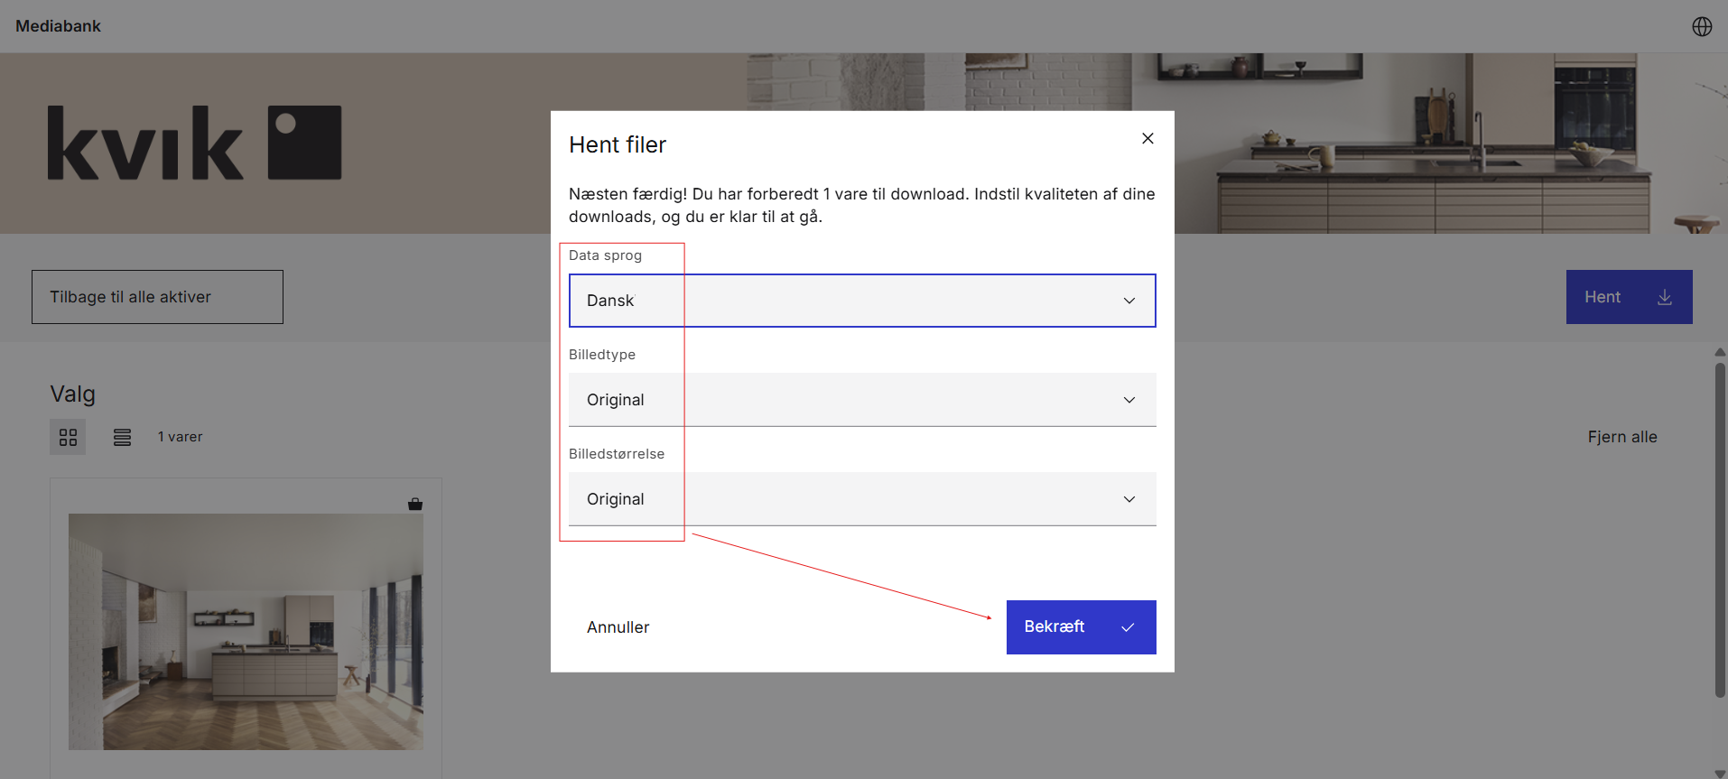Close the Hent filer dialog
This screenshot has height=779, width=1728.
tap(1147, 138)
